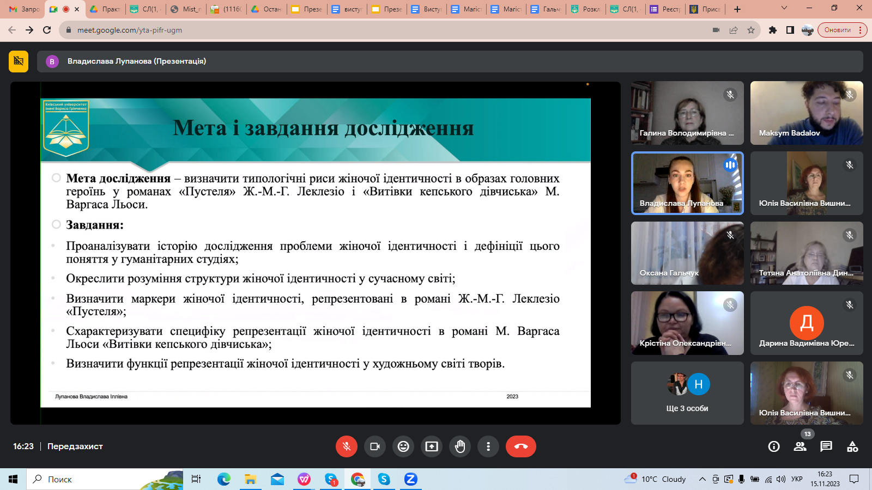Open the meeting details info icon

click(x=774, y=446)
